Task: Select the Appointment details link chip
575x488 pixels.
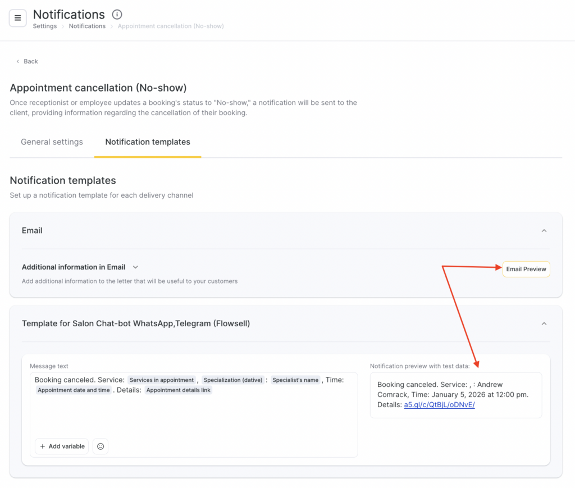Action: (x=179, y=390)
